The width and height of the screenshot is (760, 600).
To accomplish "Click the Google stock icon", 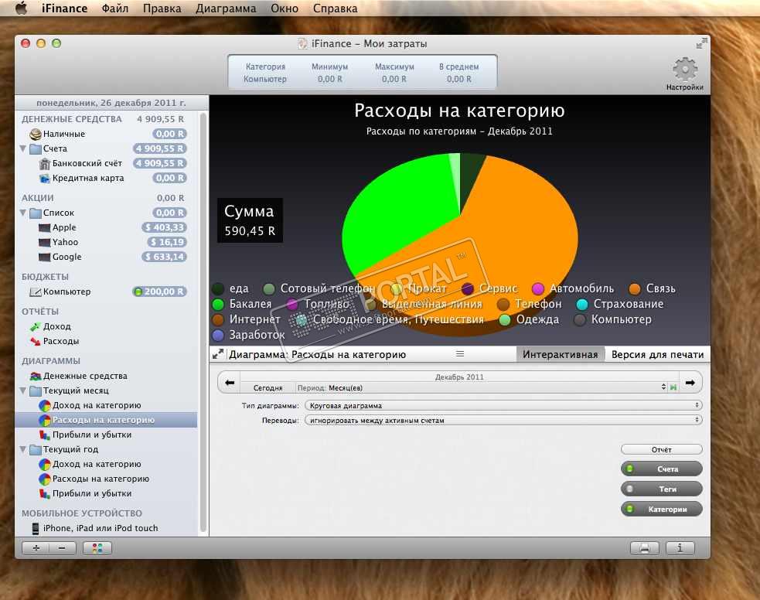I will point(45,257).
